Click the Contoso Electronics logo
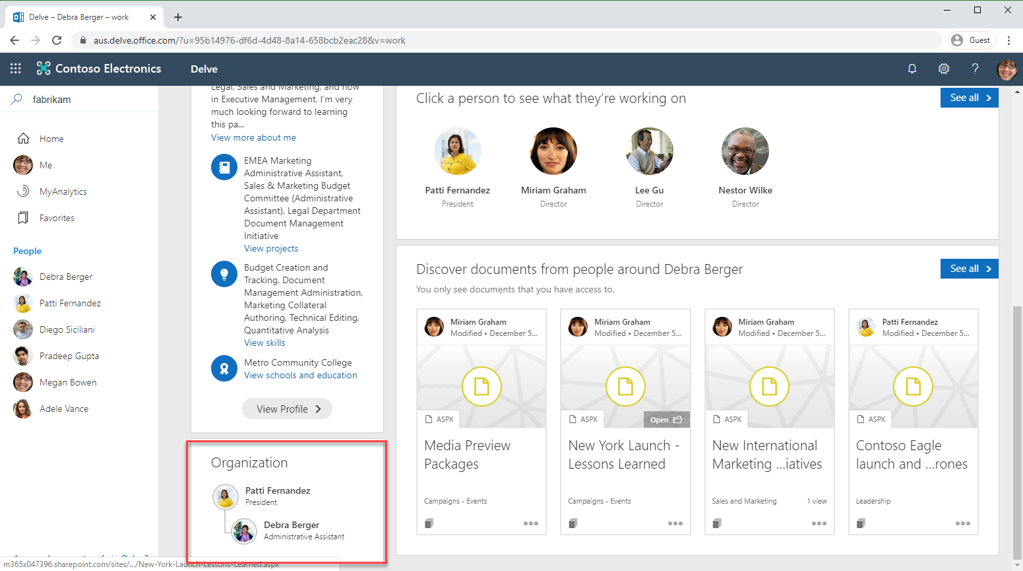This screenshot has height=571, width=1023. tap(99, 69)
